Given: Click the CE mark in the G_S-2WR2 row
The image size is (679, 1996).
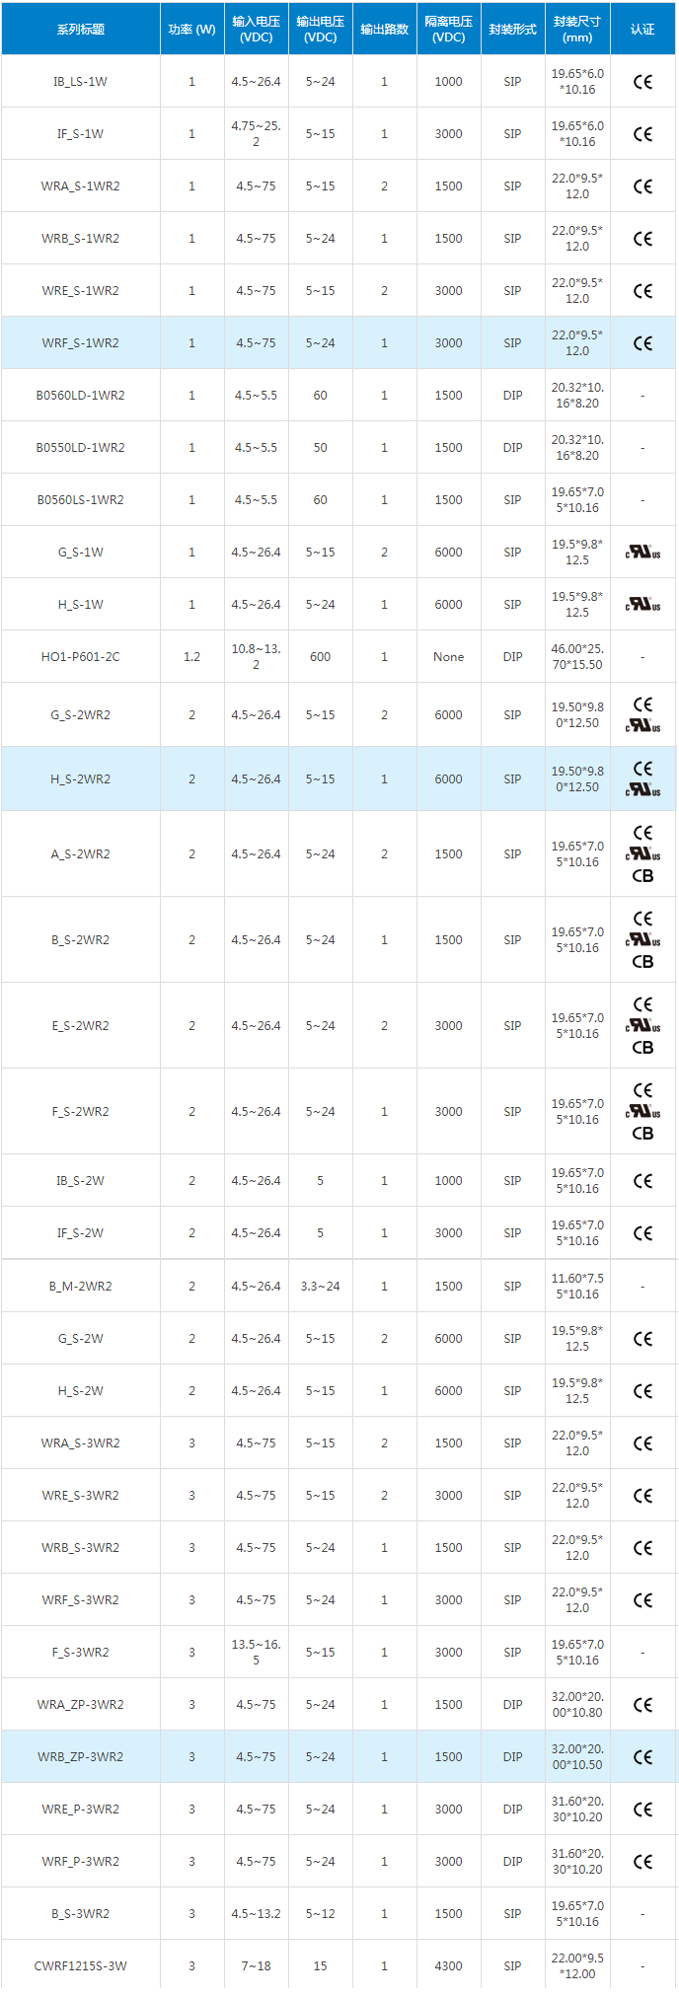Looking at the screenshot, I should 642,704.
